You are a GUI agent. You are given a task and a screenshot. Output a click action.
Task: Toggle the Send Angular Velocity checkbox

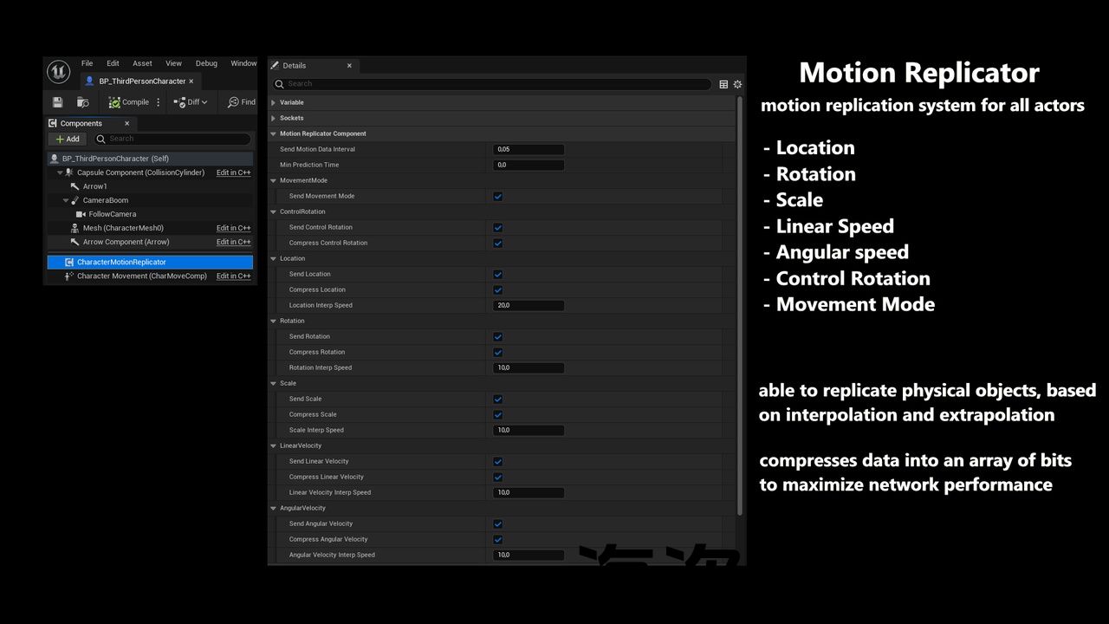pos(498,524)
